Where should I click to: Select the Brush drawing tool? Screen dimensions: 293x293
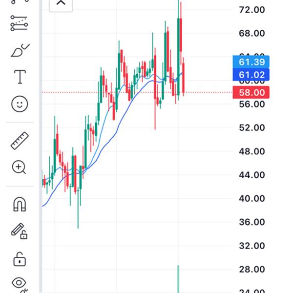pyautogui.click(x=20, y=50)
